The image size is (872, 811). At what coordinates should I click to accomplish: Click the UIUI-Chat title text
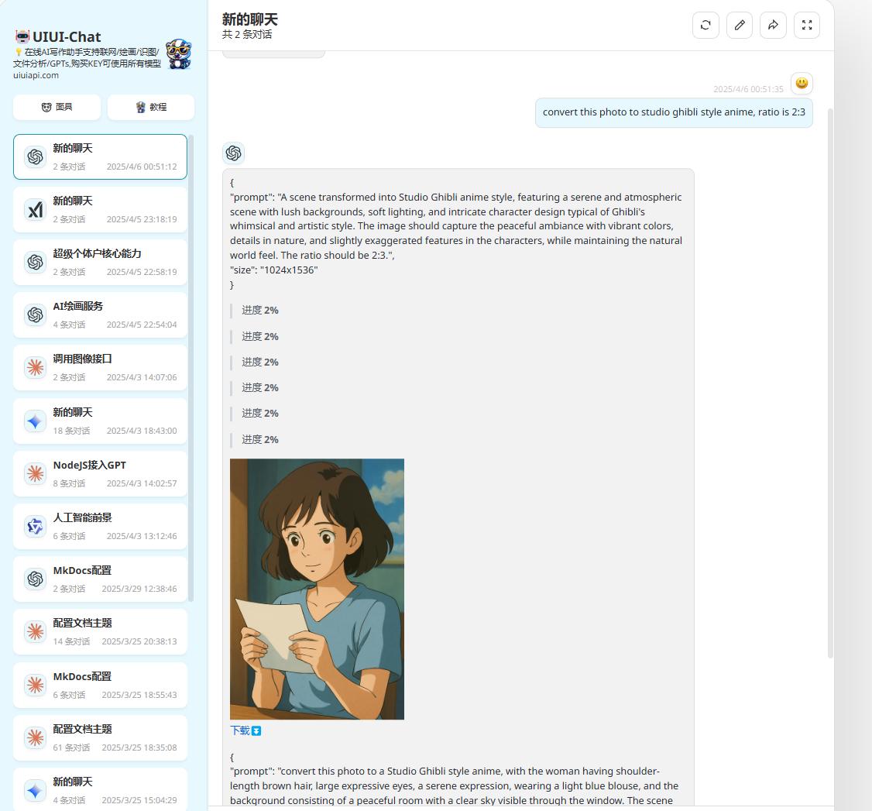point(67,36)
